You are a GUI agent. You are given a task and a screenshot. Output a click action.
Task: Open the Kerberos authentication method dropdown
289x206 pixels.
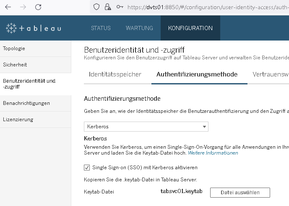146,126
